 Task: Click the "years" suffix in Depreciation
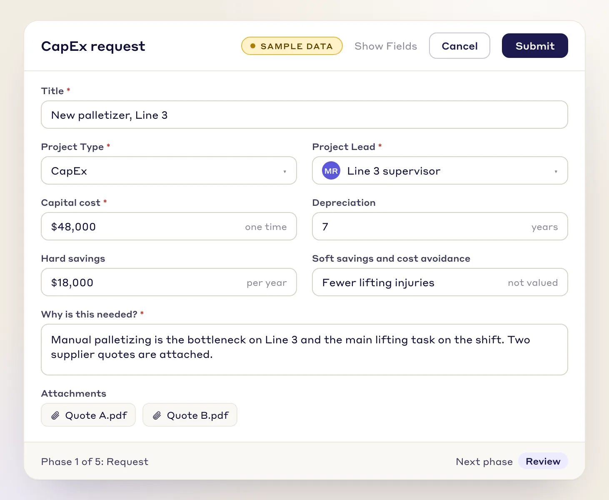pos(544,227)
